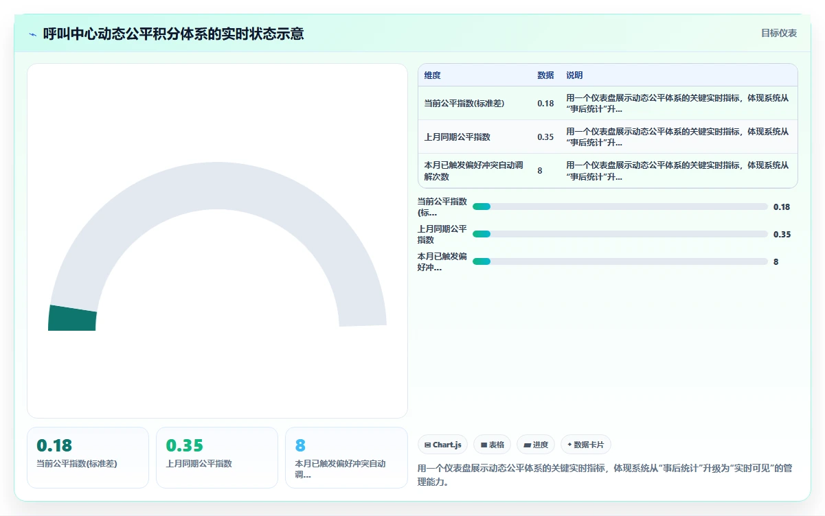Click the 呼叫中心动态公平积分体系 title text
The image size is (825, 516).
point(173,34)
